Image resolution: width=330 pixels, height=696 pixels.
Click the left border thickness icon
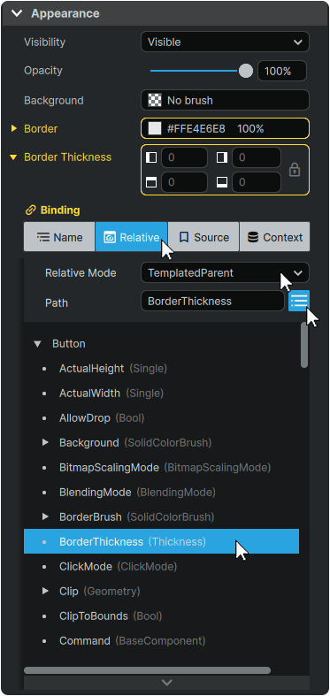pyautogui.click(x=151, y=157)
